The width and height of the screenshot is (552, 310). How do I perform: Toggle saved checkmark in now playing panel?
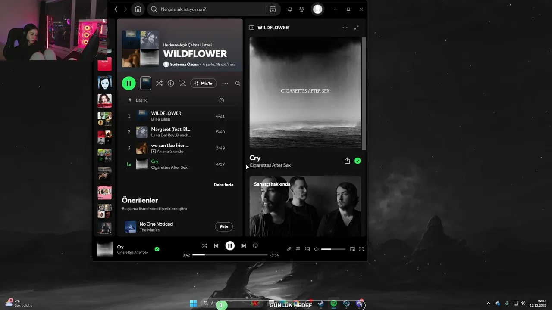coord(358,161)
